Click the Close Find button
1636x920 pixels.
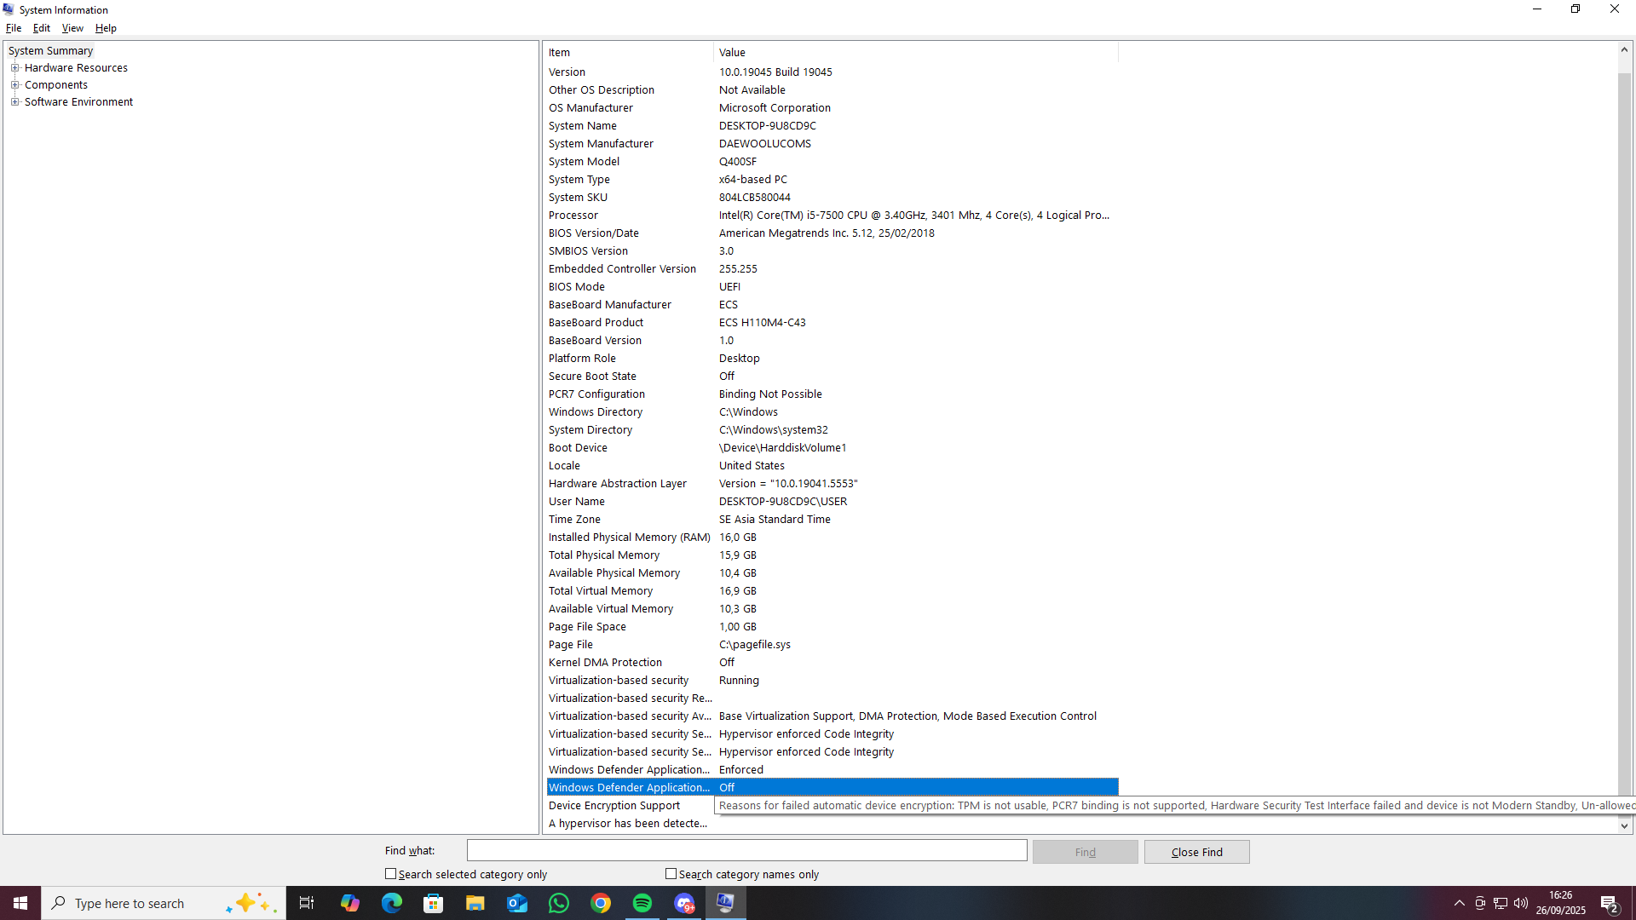pos(1196,852)
